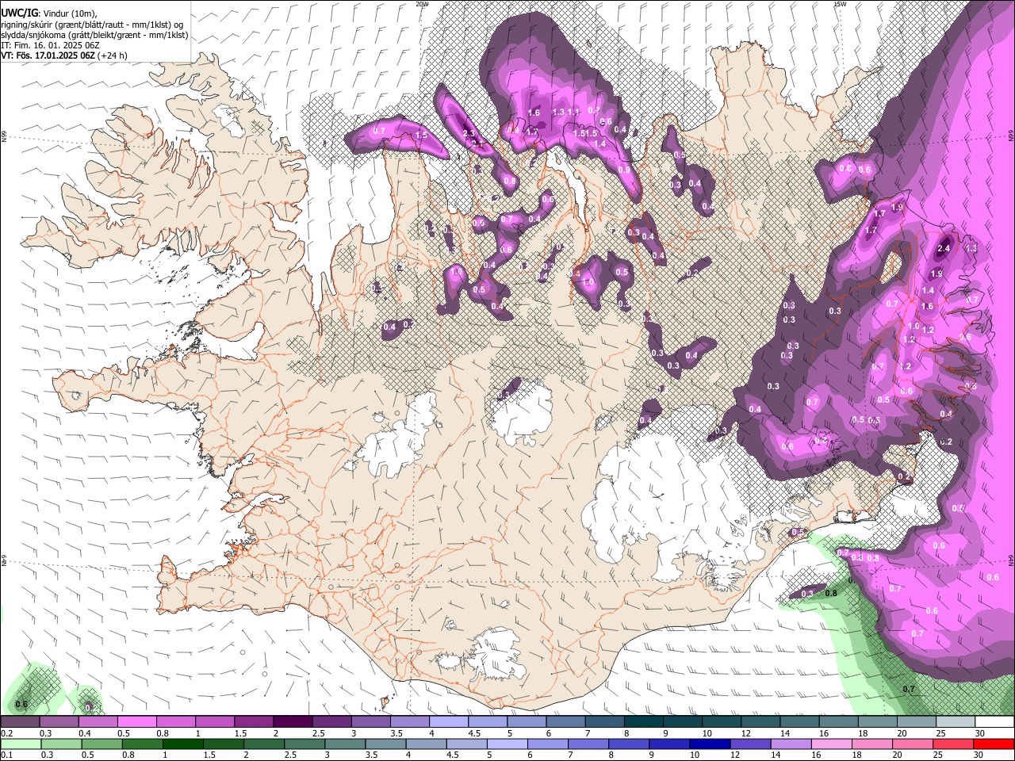Pick the white 30 swatch on the snow scale
Screen dimensions: 1015x761
tap(994, 721)
